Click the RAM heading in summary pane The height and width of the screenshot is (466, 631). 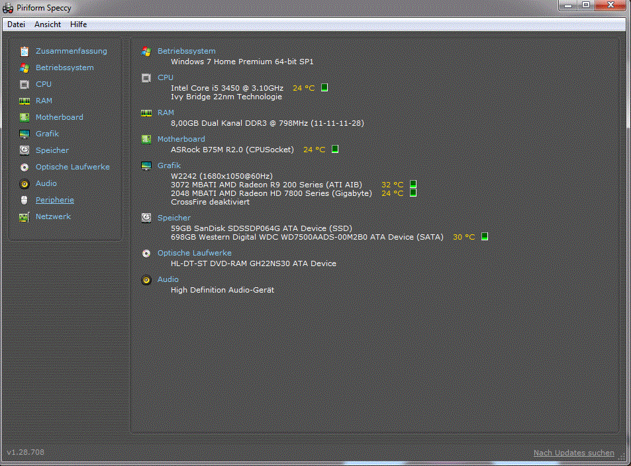166,113
